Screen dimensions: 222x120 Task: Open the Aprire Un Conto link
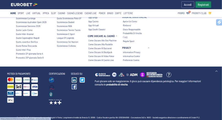pos(130,21)
